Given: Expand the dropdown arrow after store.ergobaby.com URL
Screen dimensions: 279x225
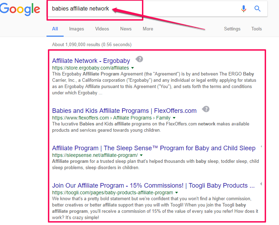Looking at the screenshot, I should tap(133, 68).
